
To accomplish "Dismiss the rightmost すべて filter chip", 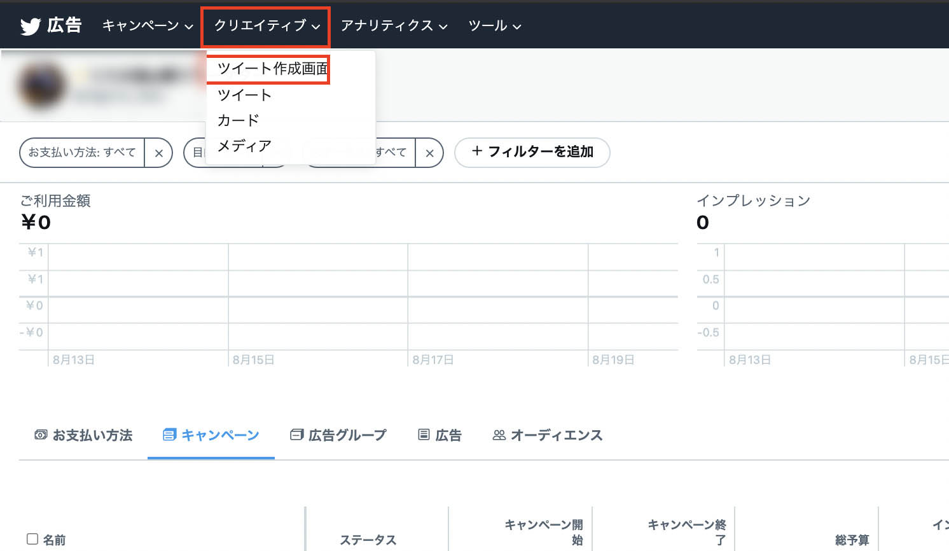I will (430, 153).
